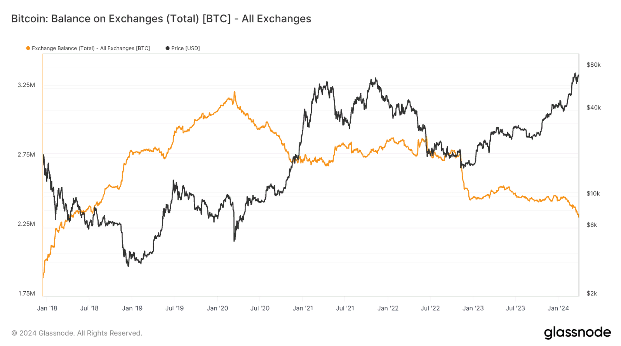The height and width of the screenshot is (346, 621).
Task: Click the 3.25M left axis label
Action: coord(26,85)
